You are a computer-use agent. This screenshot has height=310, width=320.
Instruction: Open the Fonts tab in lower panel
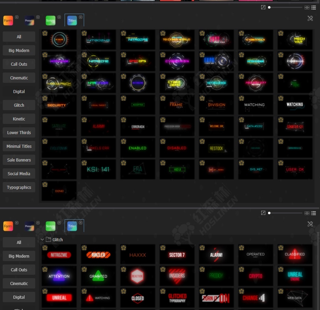click(8, 226)
